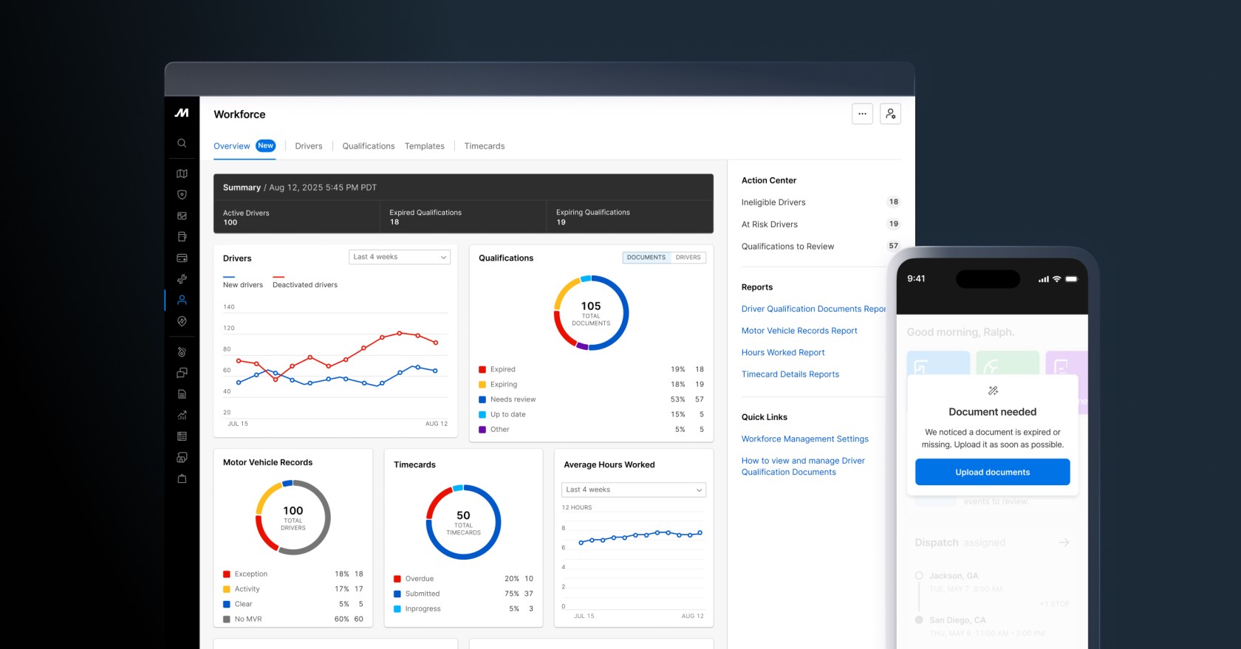1241x649 pixels.
Task: Switch Qualifications chart to DRIVERS view
Action: pos(688,258)
